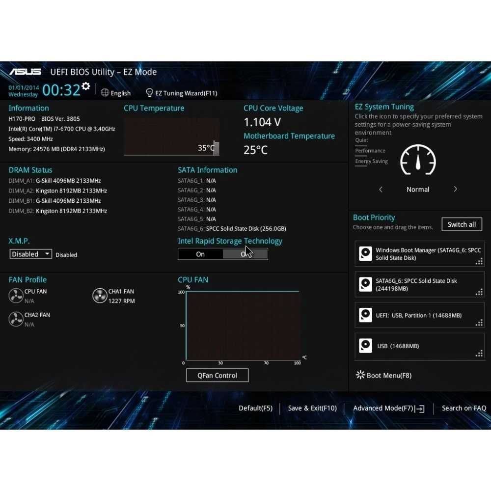Screen dimensions: 491x491
Task: Click the Switch all button
Action: tap(462, 224)
